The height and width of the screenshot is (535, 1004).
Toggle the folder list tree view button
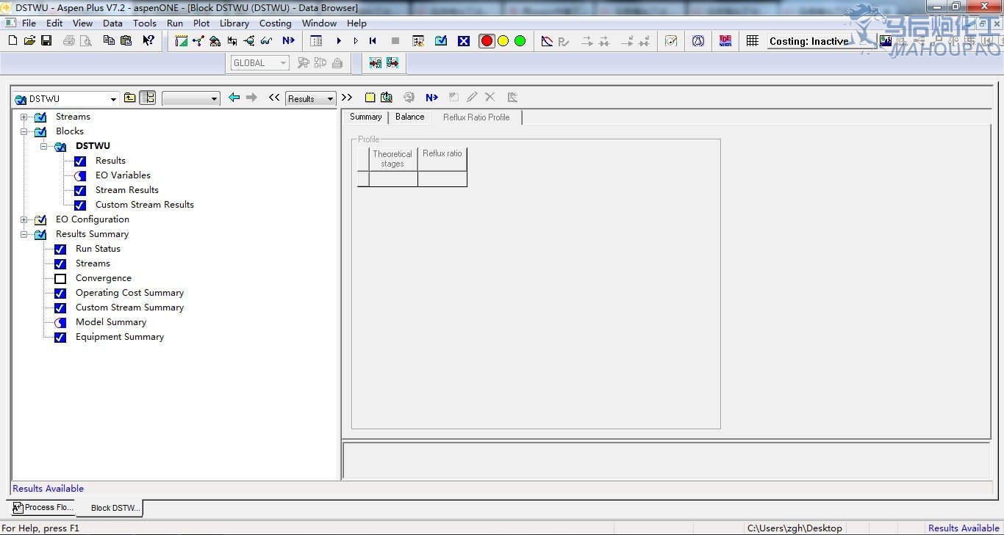(148, 98)
